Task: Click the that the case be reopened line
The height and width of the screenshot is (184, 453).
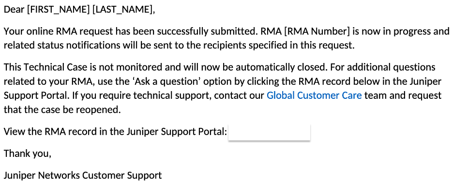Action: 62,110
